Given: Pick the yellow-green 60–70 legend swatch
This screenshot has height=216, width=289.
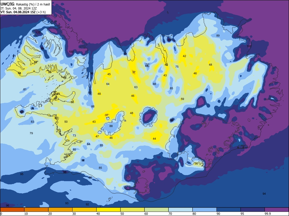Looking at the screenshot, I should tap(156, 210).
